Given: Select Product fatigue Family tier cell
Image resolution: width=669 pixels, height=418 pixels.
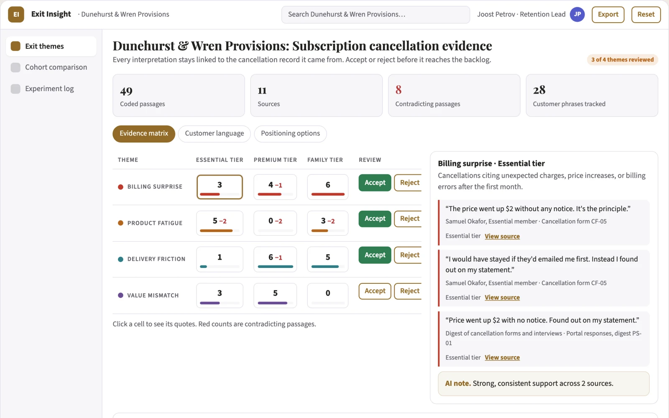Looking at the screenshot, I should (328, 223).
